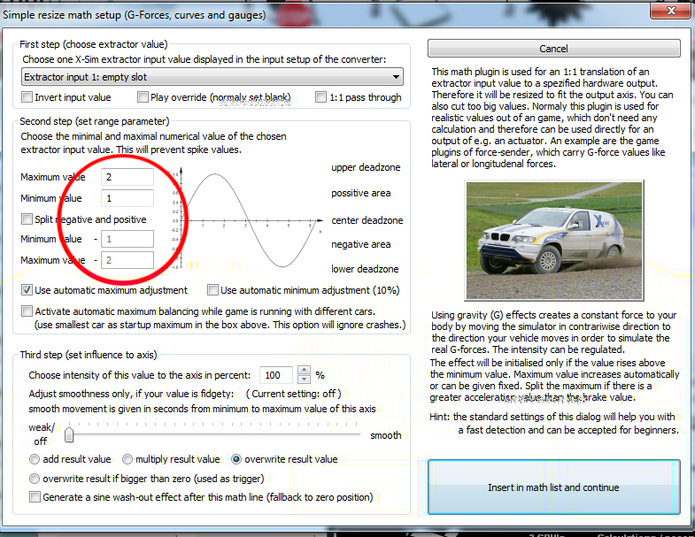
Task: Click the Maximum value input field
Action: click(x=127, y=177)
